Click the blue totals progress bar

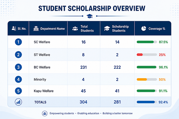pyautogui.click(x=147, y=102)
